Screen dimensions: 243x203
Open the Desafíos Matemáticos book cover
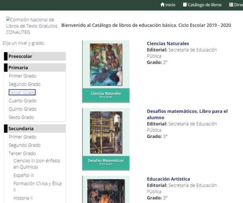(x=106, y=139)
